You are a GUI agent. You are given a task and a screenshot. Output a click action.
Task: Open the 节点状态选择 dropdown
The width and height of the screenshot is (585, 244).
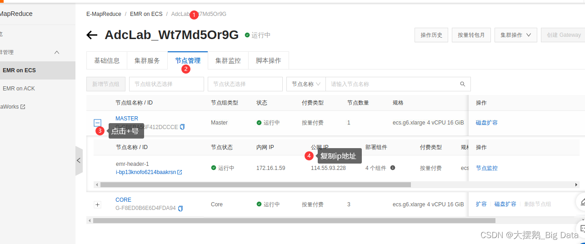click(245, 84)
